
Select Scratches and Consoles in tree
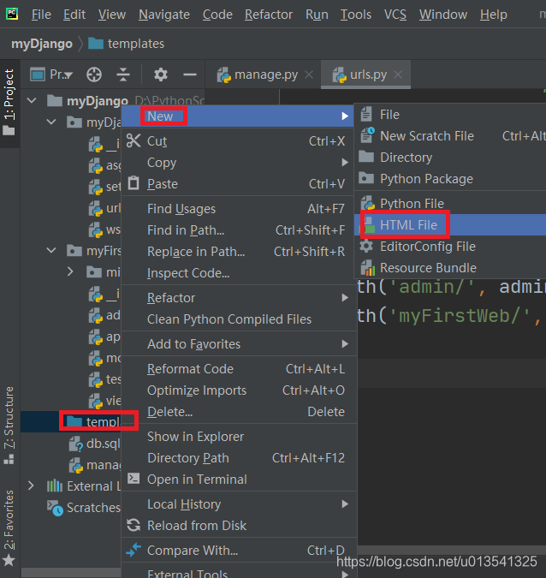pos(84,508)
